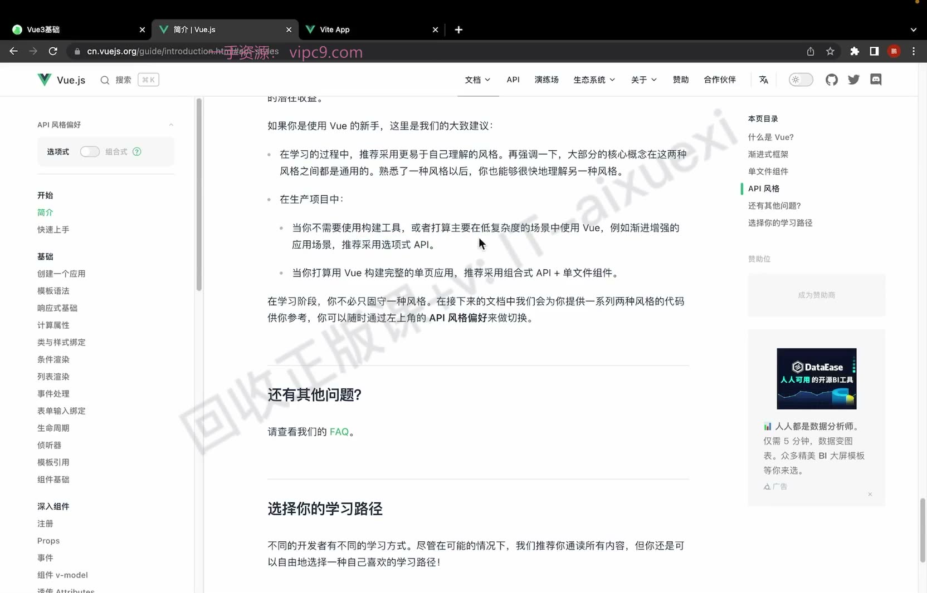Open the GitHub icon link
The image size is (927, 593).
(832, 80)
